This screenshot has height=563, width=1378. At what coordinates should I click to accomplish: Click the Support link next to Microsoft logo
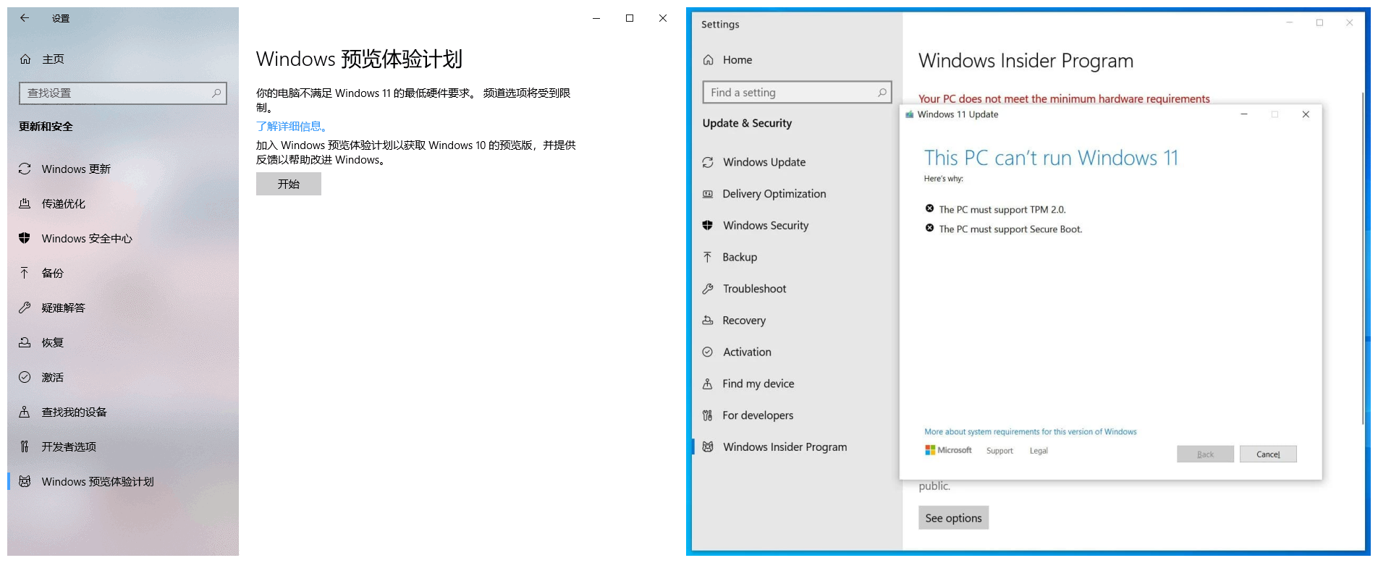(999, 451)
